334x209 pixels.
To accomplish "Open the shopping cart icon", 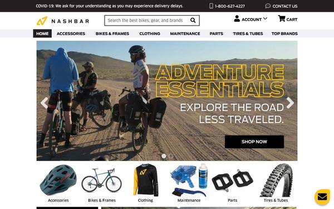I will pyautogui.click(x=282, y=18).
